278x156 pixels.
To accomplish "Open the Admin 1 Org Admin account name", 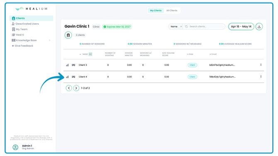I will 28,147.
